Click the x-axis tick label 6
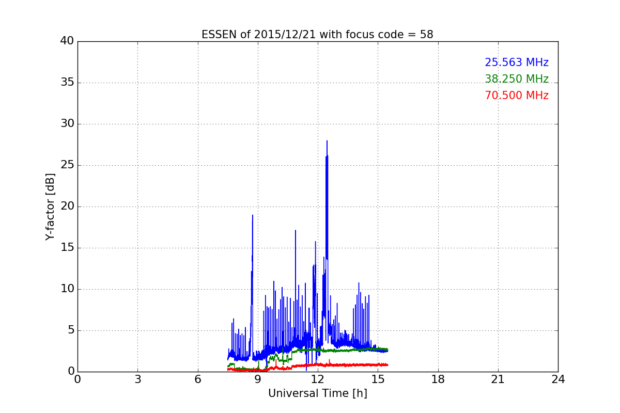620x413 pixels. [x=197, y=379]
